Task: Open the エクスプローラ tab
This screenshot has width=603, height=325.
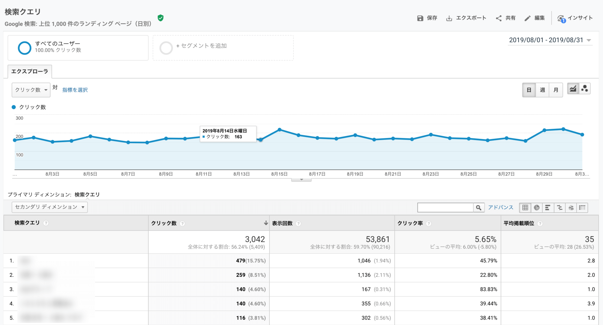Action: 30,71
